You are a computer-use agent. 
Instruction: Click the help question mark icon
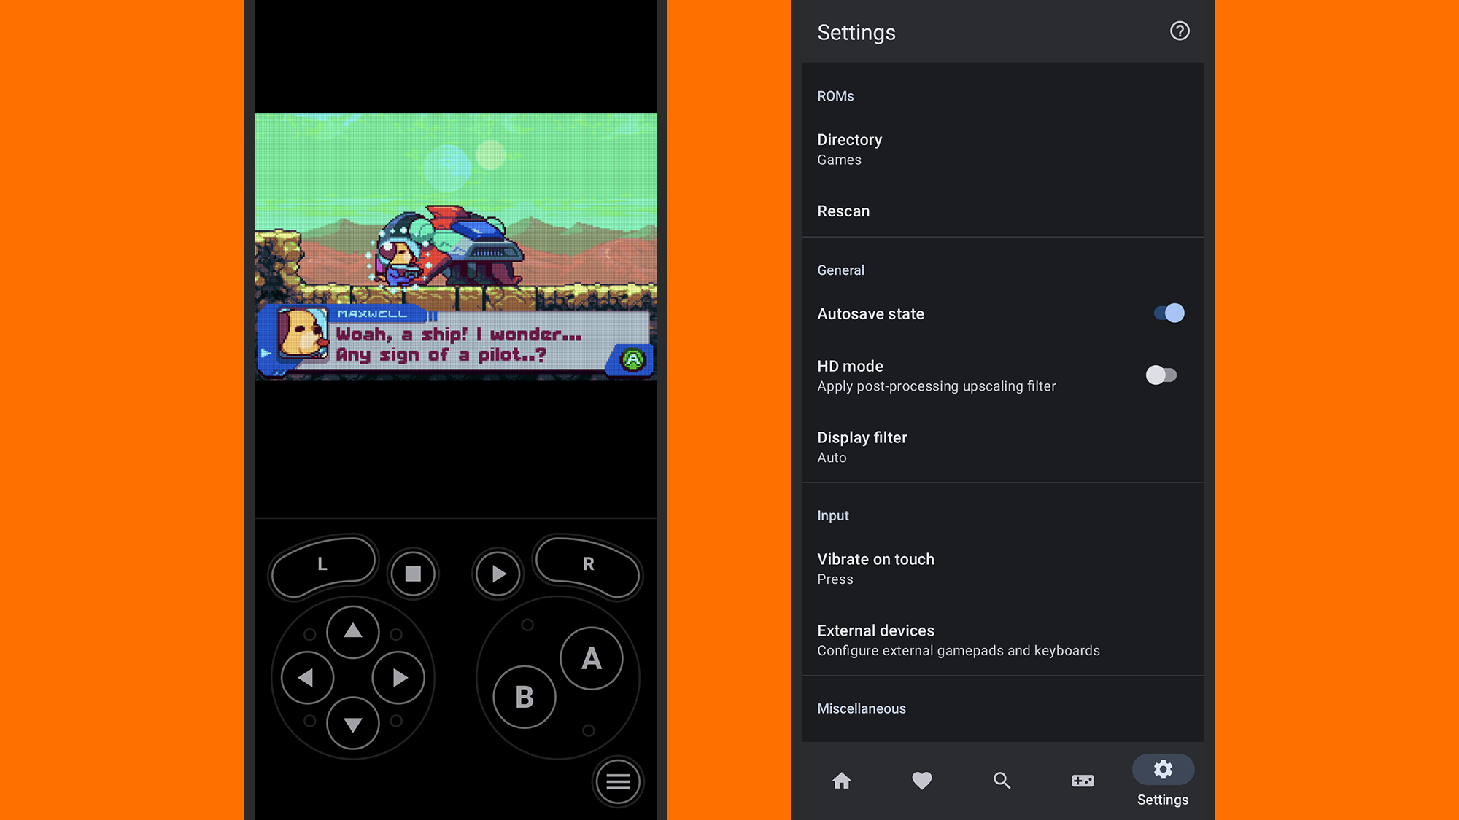[x=1180, y=31]
